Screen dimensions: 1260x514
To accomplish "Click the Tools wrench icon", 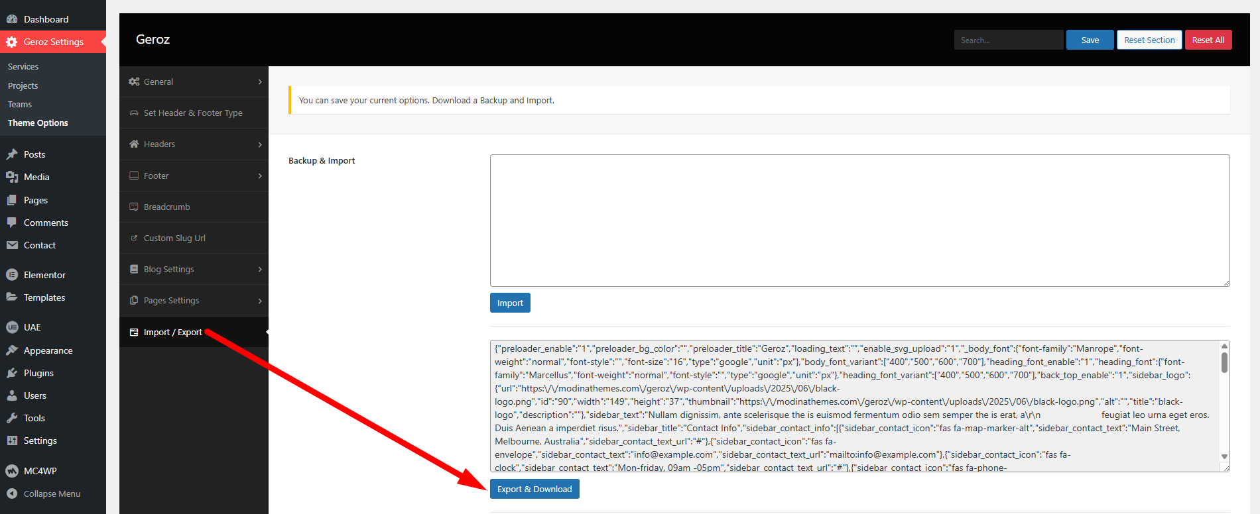I will [x=12, y=418].
